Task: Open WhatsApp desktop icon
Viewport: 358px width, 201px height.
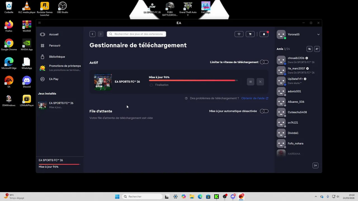Action: [27, 63]
